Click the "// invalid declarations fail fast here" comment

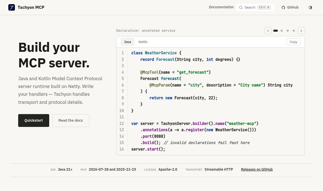coord(207,143)
